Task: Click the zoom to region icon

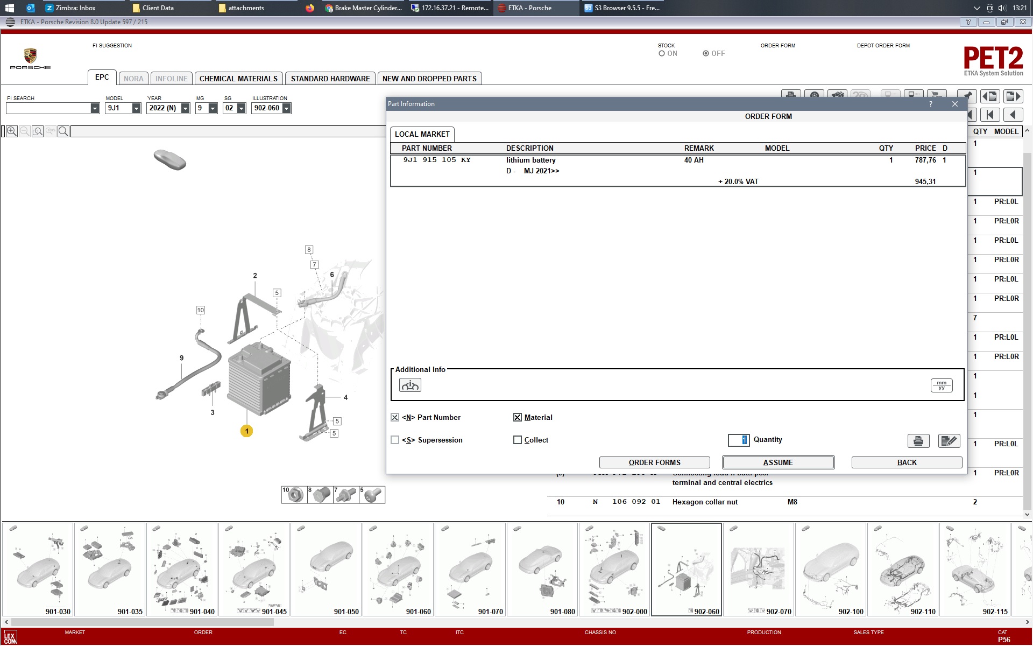Action: tap(37, 131)
